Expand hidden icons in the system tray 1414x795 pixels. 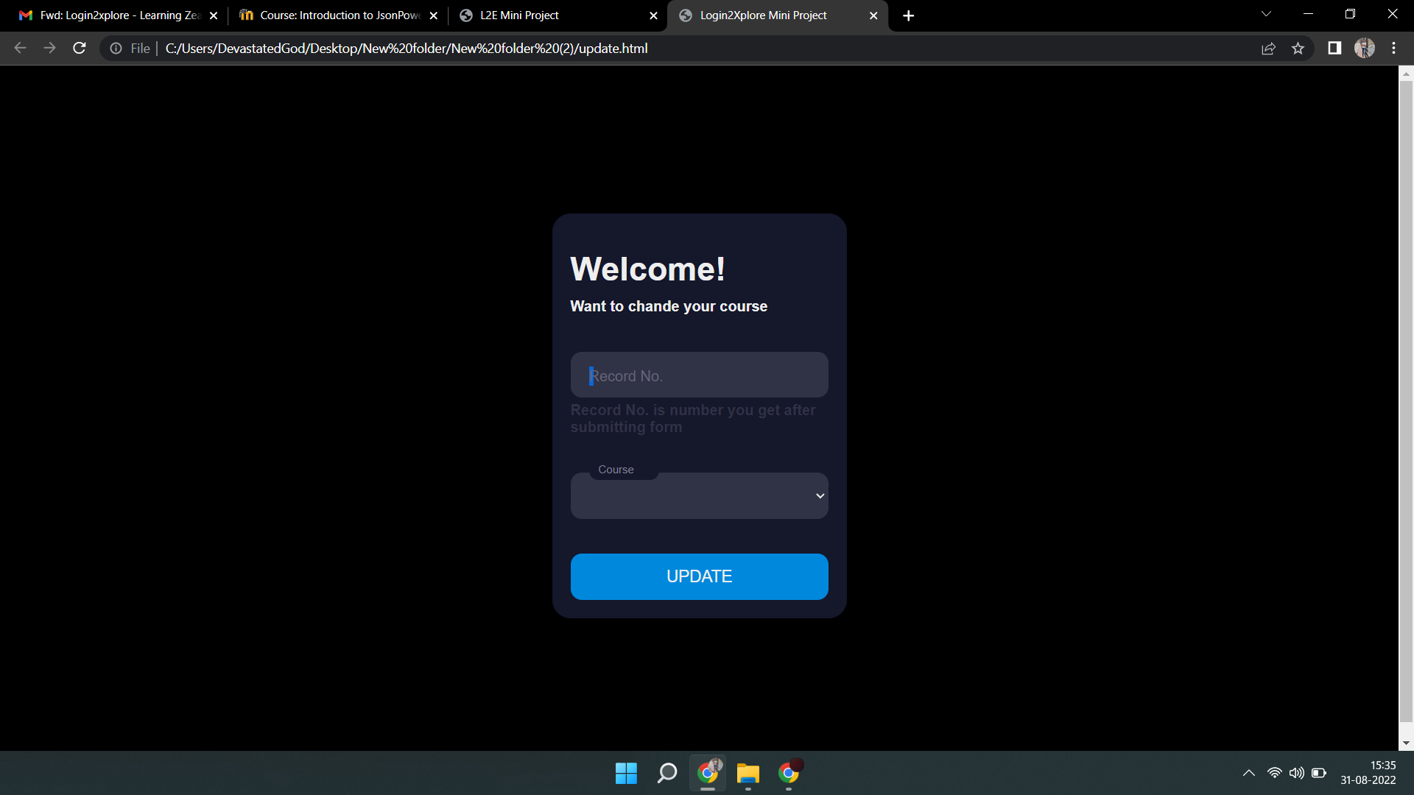coord(1248,773)
